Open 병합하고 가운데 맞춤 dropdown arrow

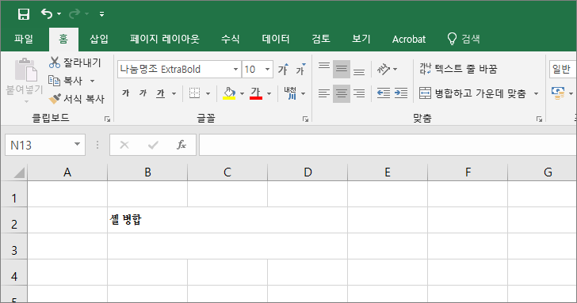[x=536, y=93]
